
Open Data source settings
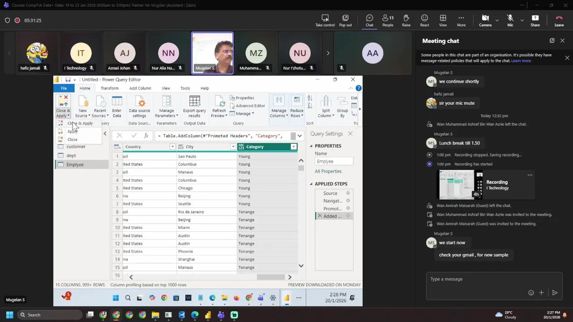[x=139, y=106]
